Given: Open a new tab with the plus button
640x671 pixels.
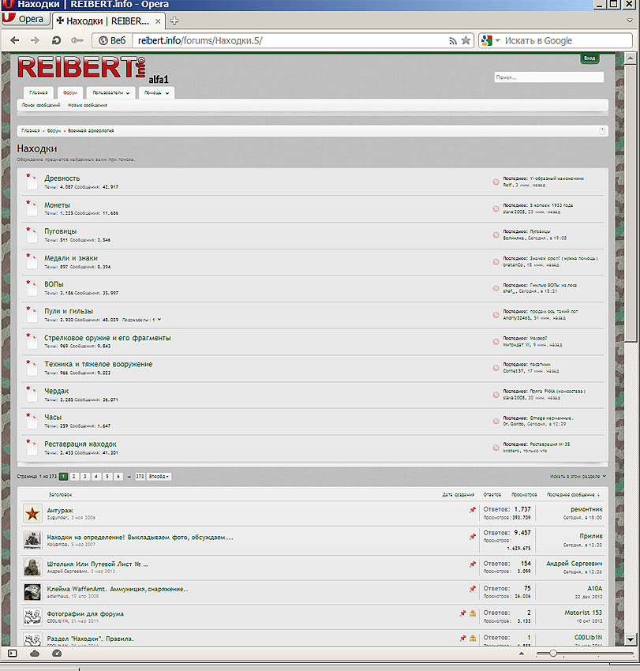Looking at the screenshot, I should coord(174,21).
